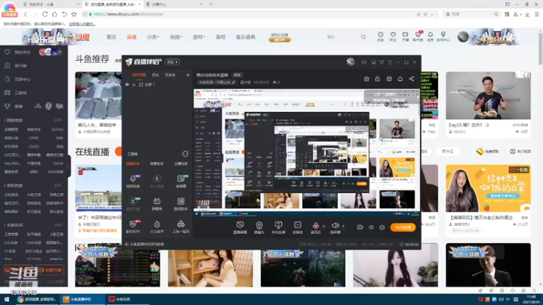Collapse the Douyu left sidebar handle
543x305 pixels.
[69, 167]
